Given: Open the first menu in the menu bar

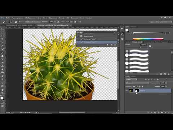Looking at the screenshot, I should 8,18.
